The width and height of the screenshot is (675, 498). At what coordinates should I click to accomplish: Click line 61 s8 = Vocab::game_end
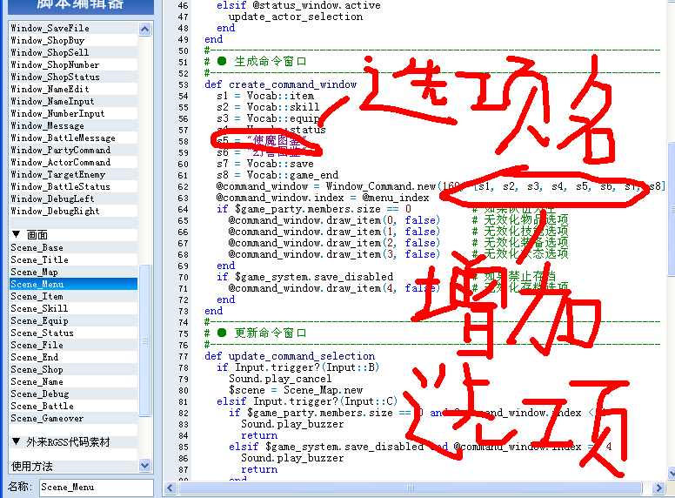[277, 175]
